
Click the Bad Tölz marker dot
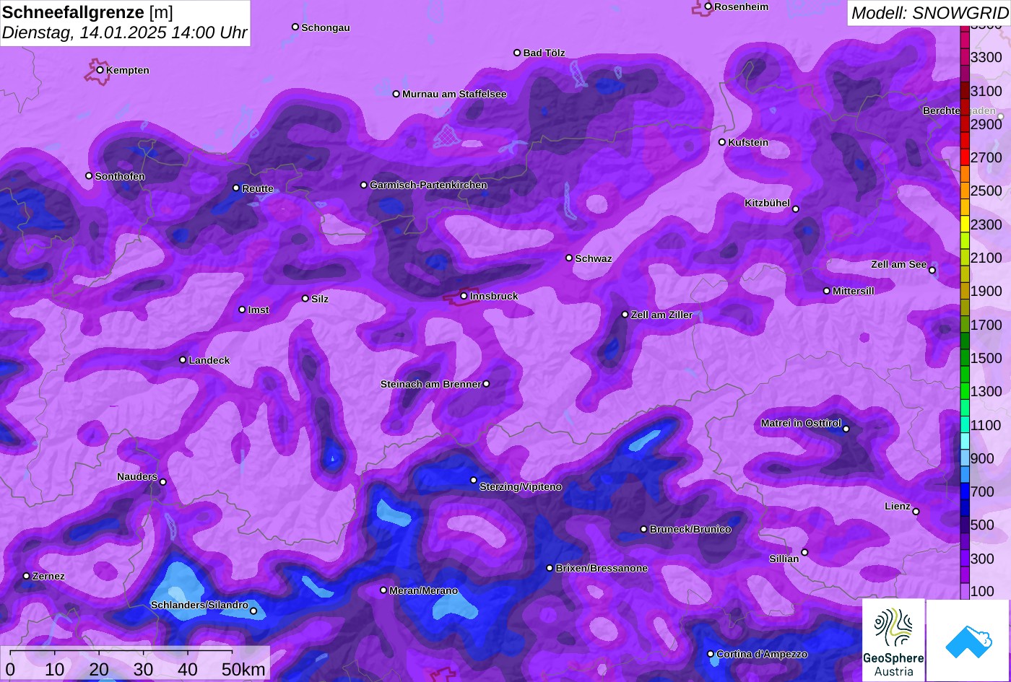coord(517,53)
